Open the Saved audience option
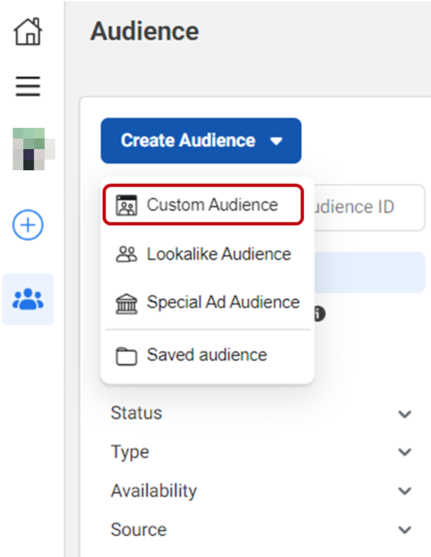Image resolution: width=431 pixels, height=557 pixels. coord(206,355)
